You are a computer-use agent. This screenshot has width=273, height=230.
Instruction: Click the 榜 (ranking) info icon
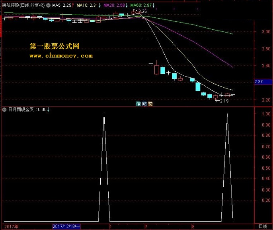tap(150, 104)
